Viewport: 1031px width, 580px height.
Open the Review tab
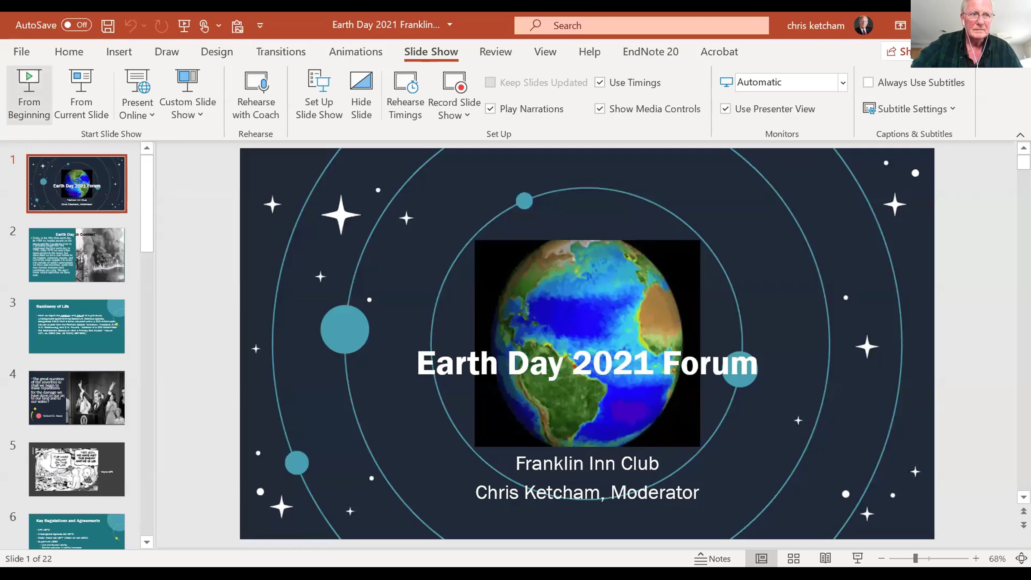[x=496, y=52]
